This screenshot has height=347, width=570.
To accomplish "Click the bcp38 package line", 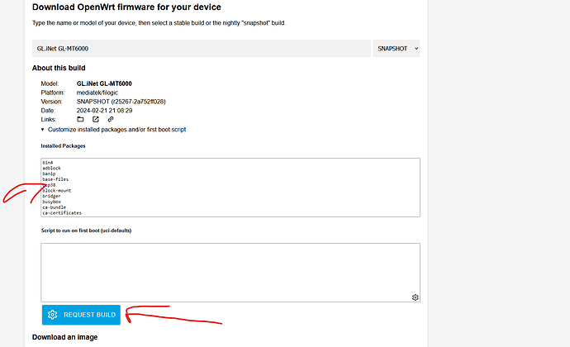I will point(49,185).
